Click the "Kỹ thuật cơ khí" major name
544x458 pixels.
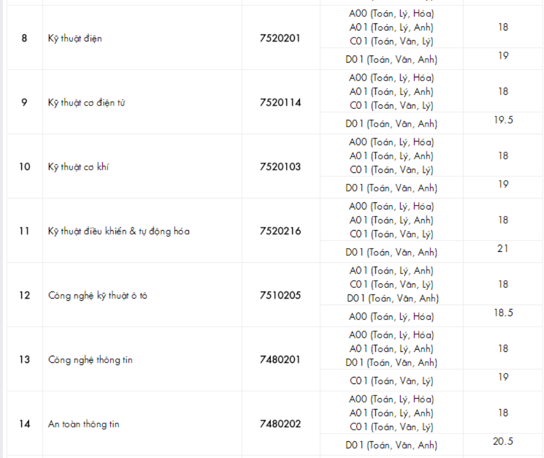click(x=78, y=167)
